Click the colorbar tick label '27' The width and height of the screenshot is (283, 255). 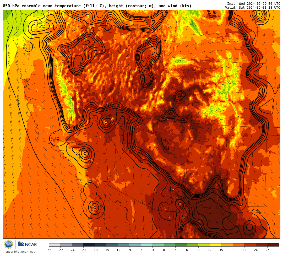tap(267, 250)
